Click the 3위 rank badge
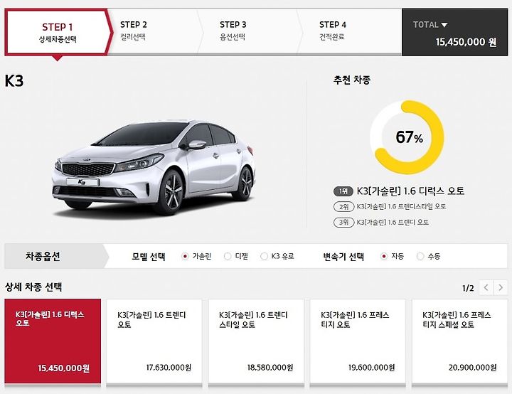This screenshot has height=394, width=512. pyautogui.click(x=344, y=223)
